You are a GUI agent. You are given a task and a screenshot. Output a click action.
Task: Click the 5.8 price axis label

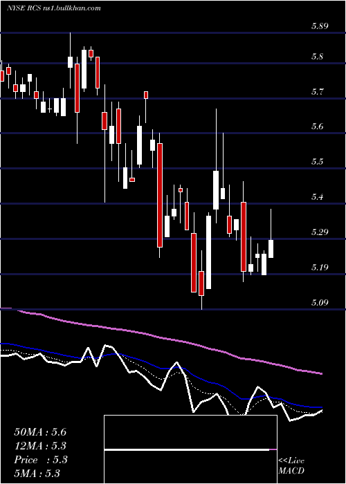pyautogui.click(x=317, y=57)
